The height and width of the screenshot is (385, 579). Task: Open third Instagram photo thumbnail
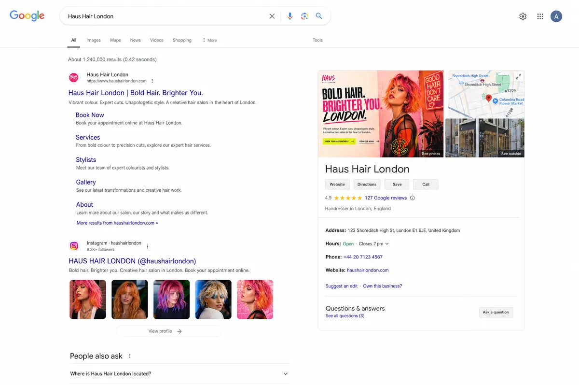coord(172,299)
